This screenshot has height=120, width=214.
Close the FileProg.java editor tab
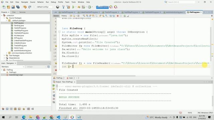(x=201, y=12)
